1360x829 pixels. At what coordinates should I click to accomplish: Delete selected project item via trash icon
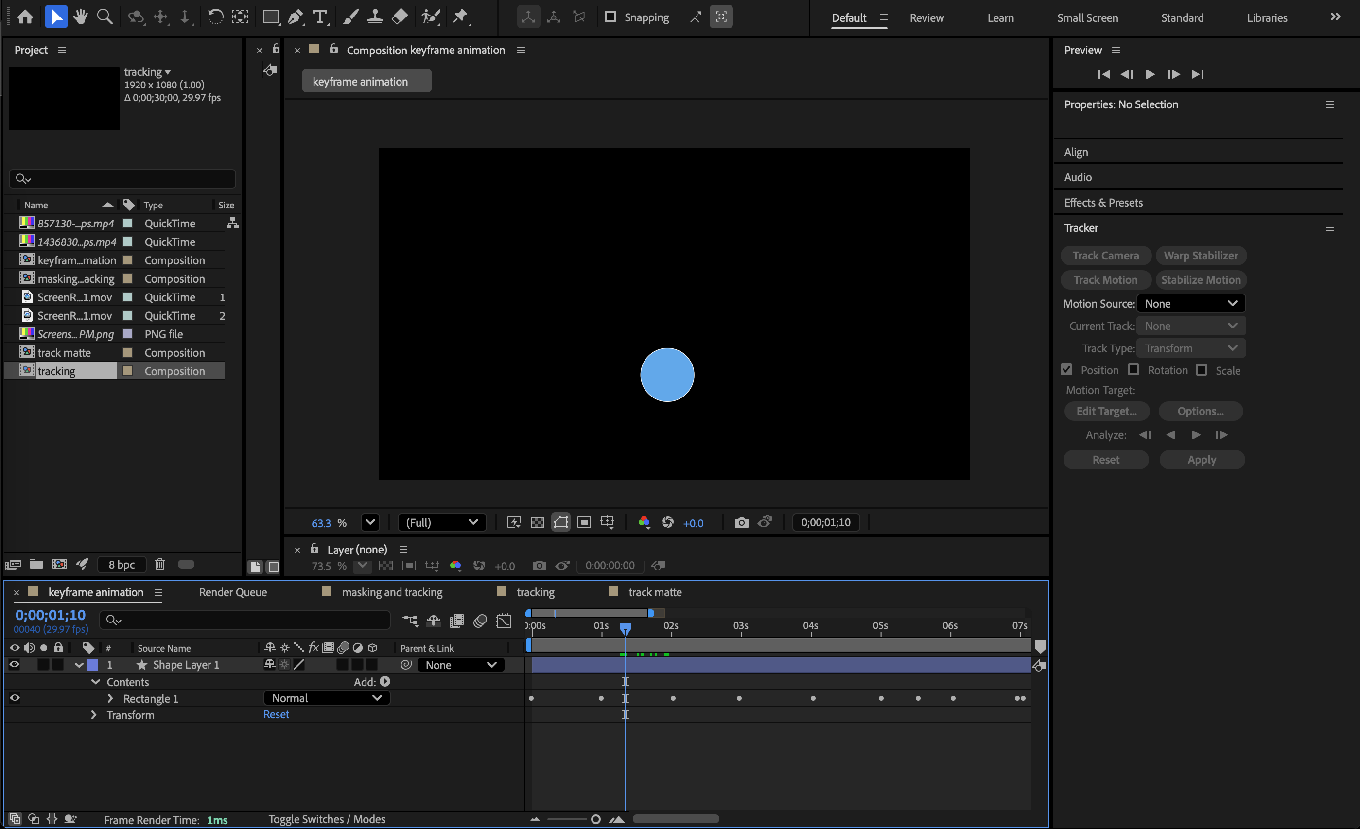tap(159, 564)
